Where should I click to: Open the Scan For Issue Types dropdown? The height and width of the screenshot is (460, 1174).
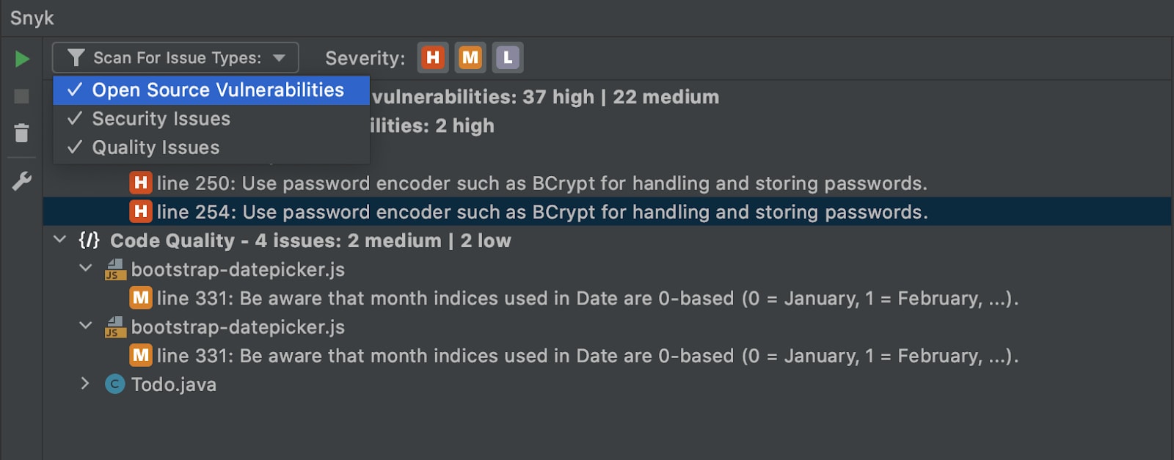tap(175, 57)
